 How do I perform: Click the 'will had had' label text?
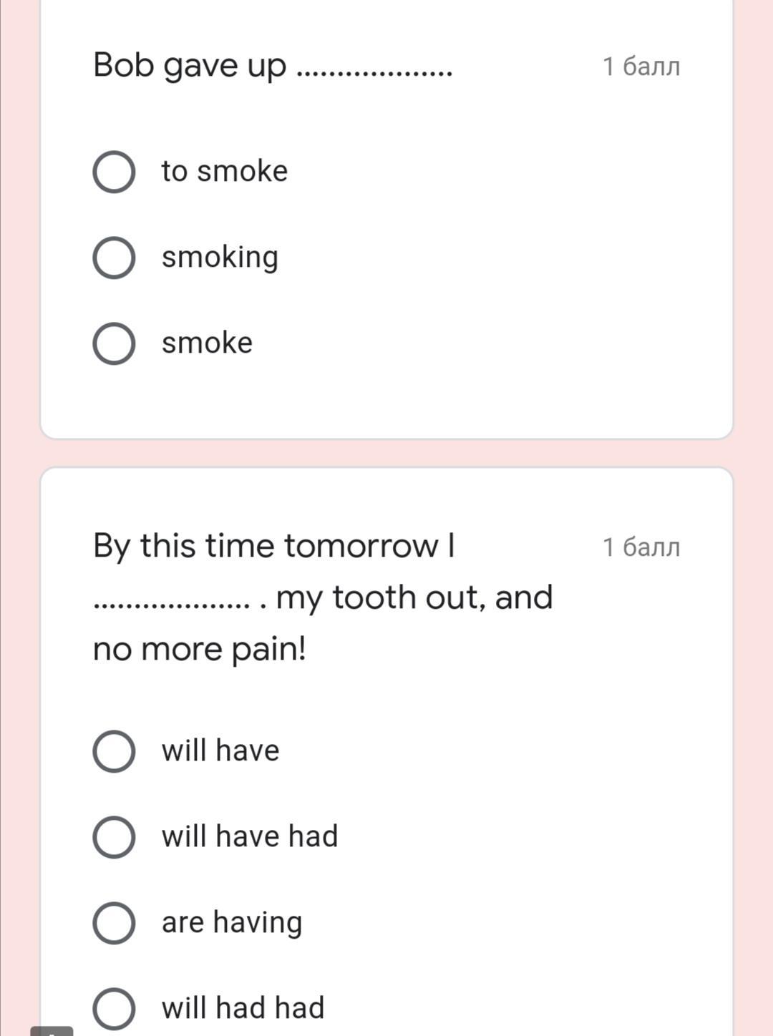point(243,1009)
